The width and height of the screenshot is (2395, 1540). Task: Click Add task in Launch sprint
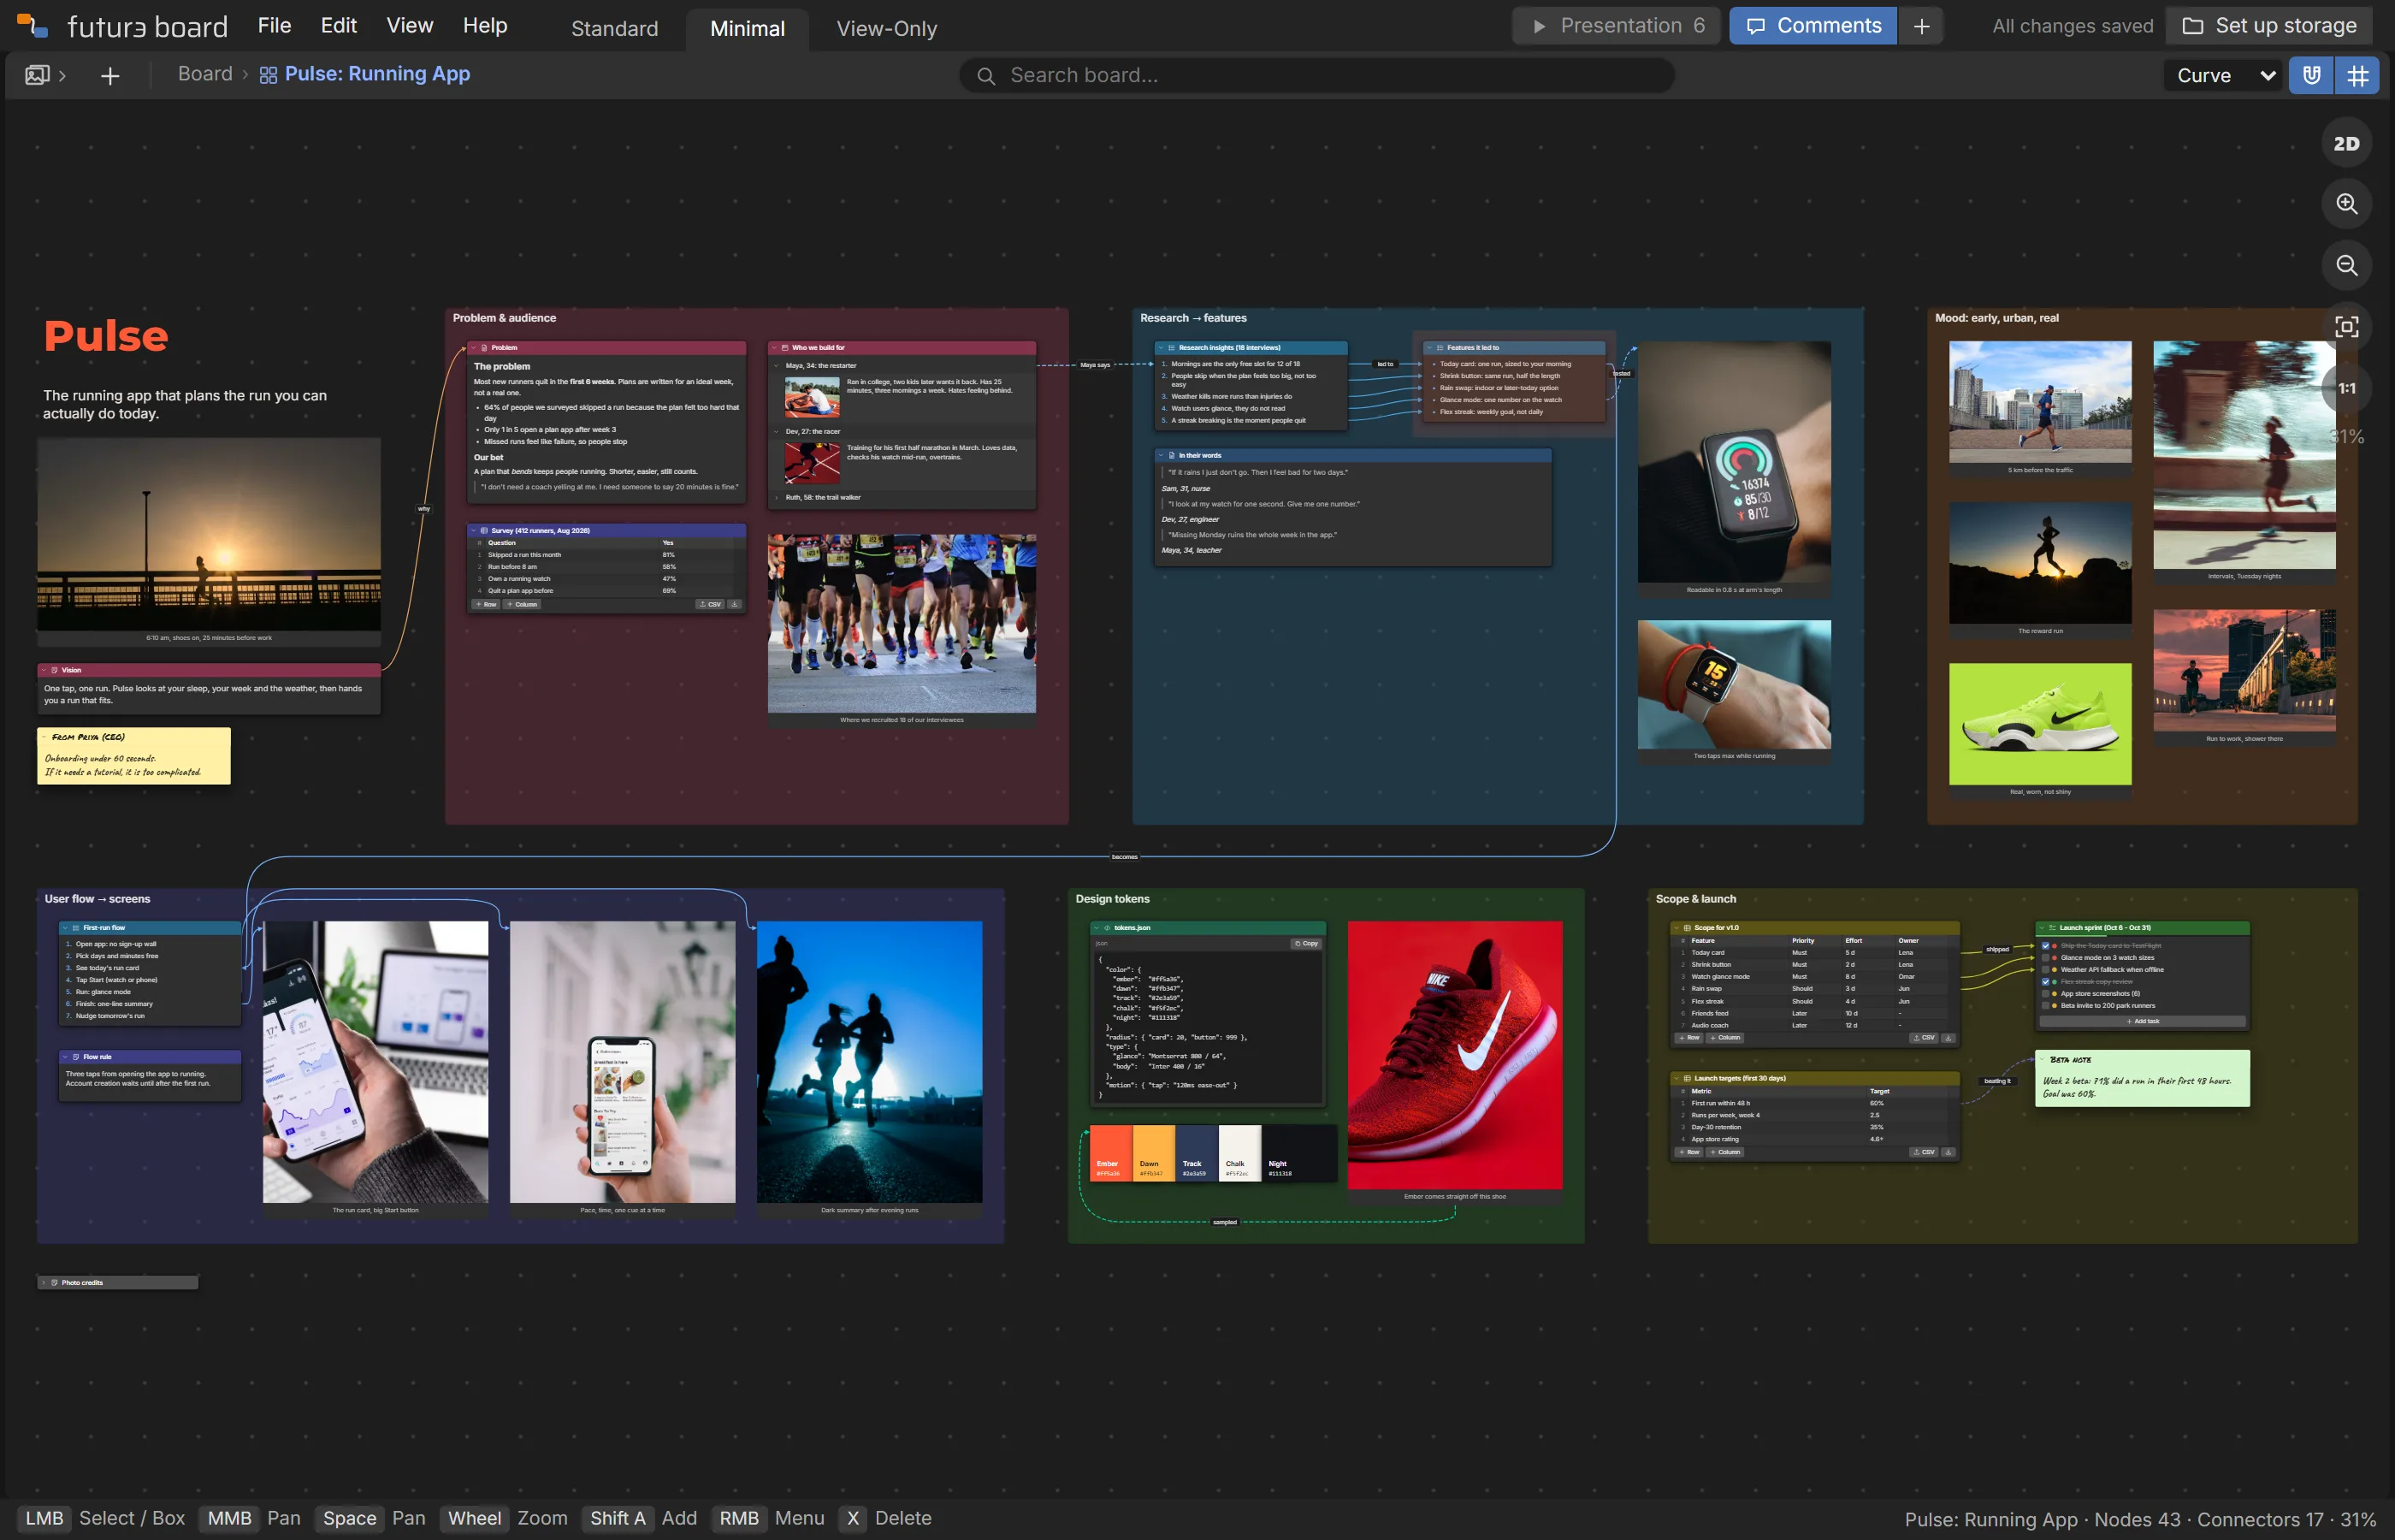pos(2142,1022)
